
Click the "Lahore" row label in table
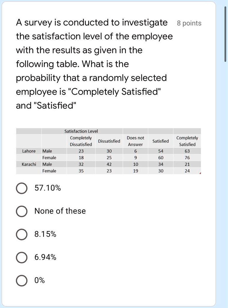click(29, 151)
